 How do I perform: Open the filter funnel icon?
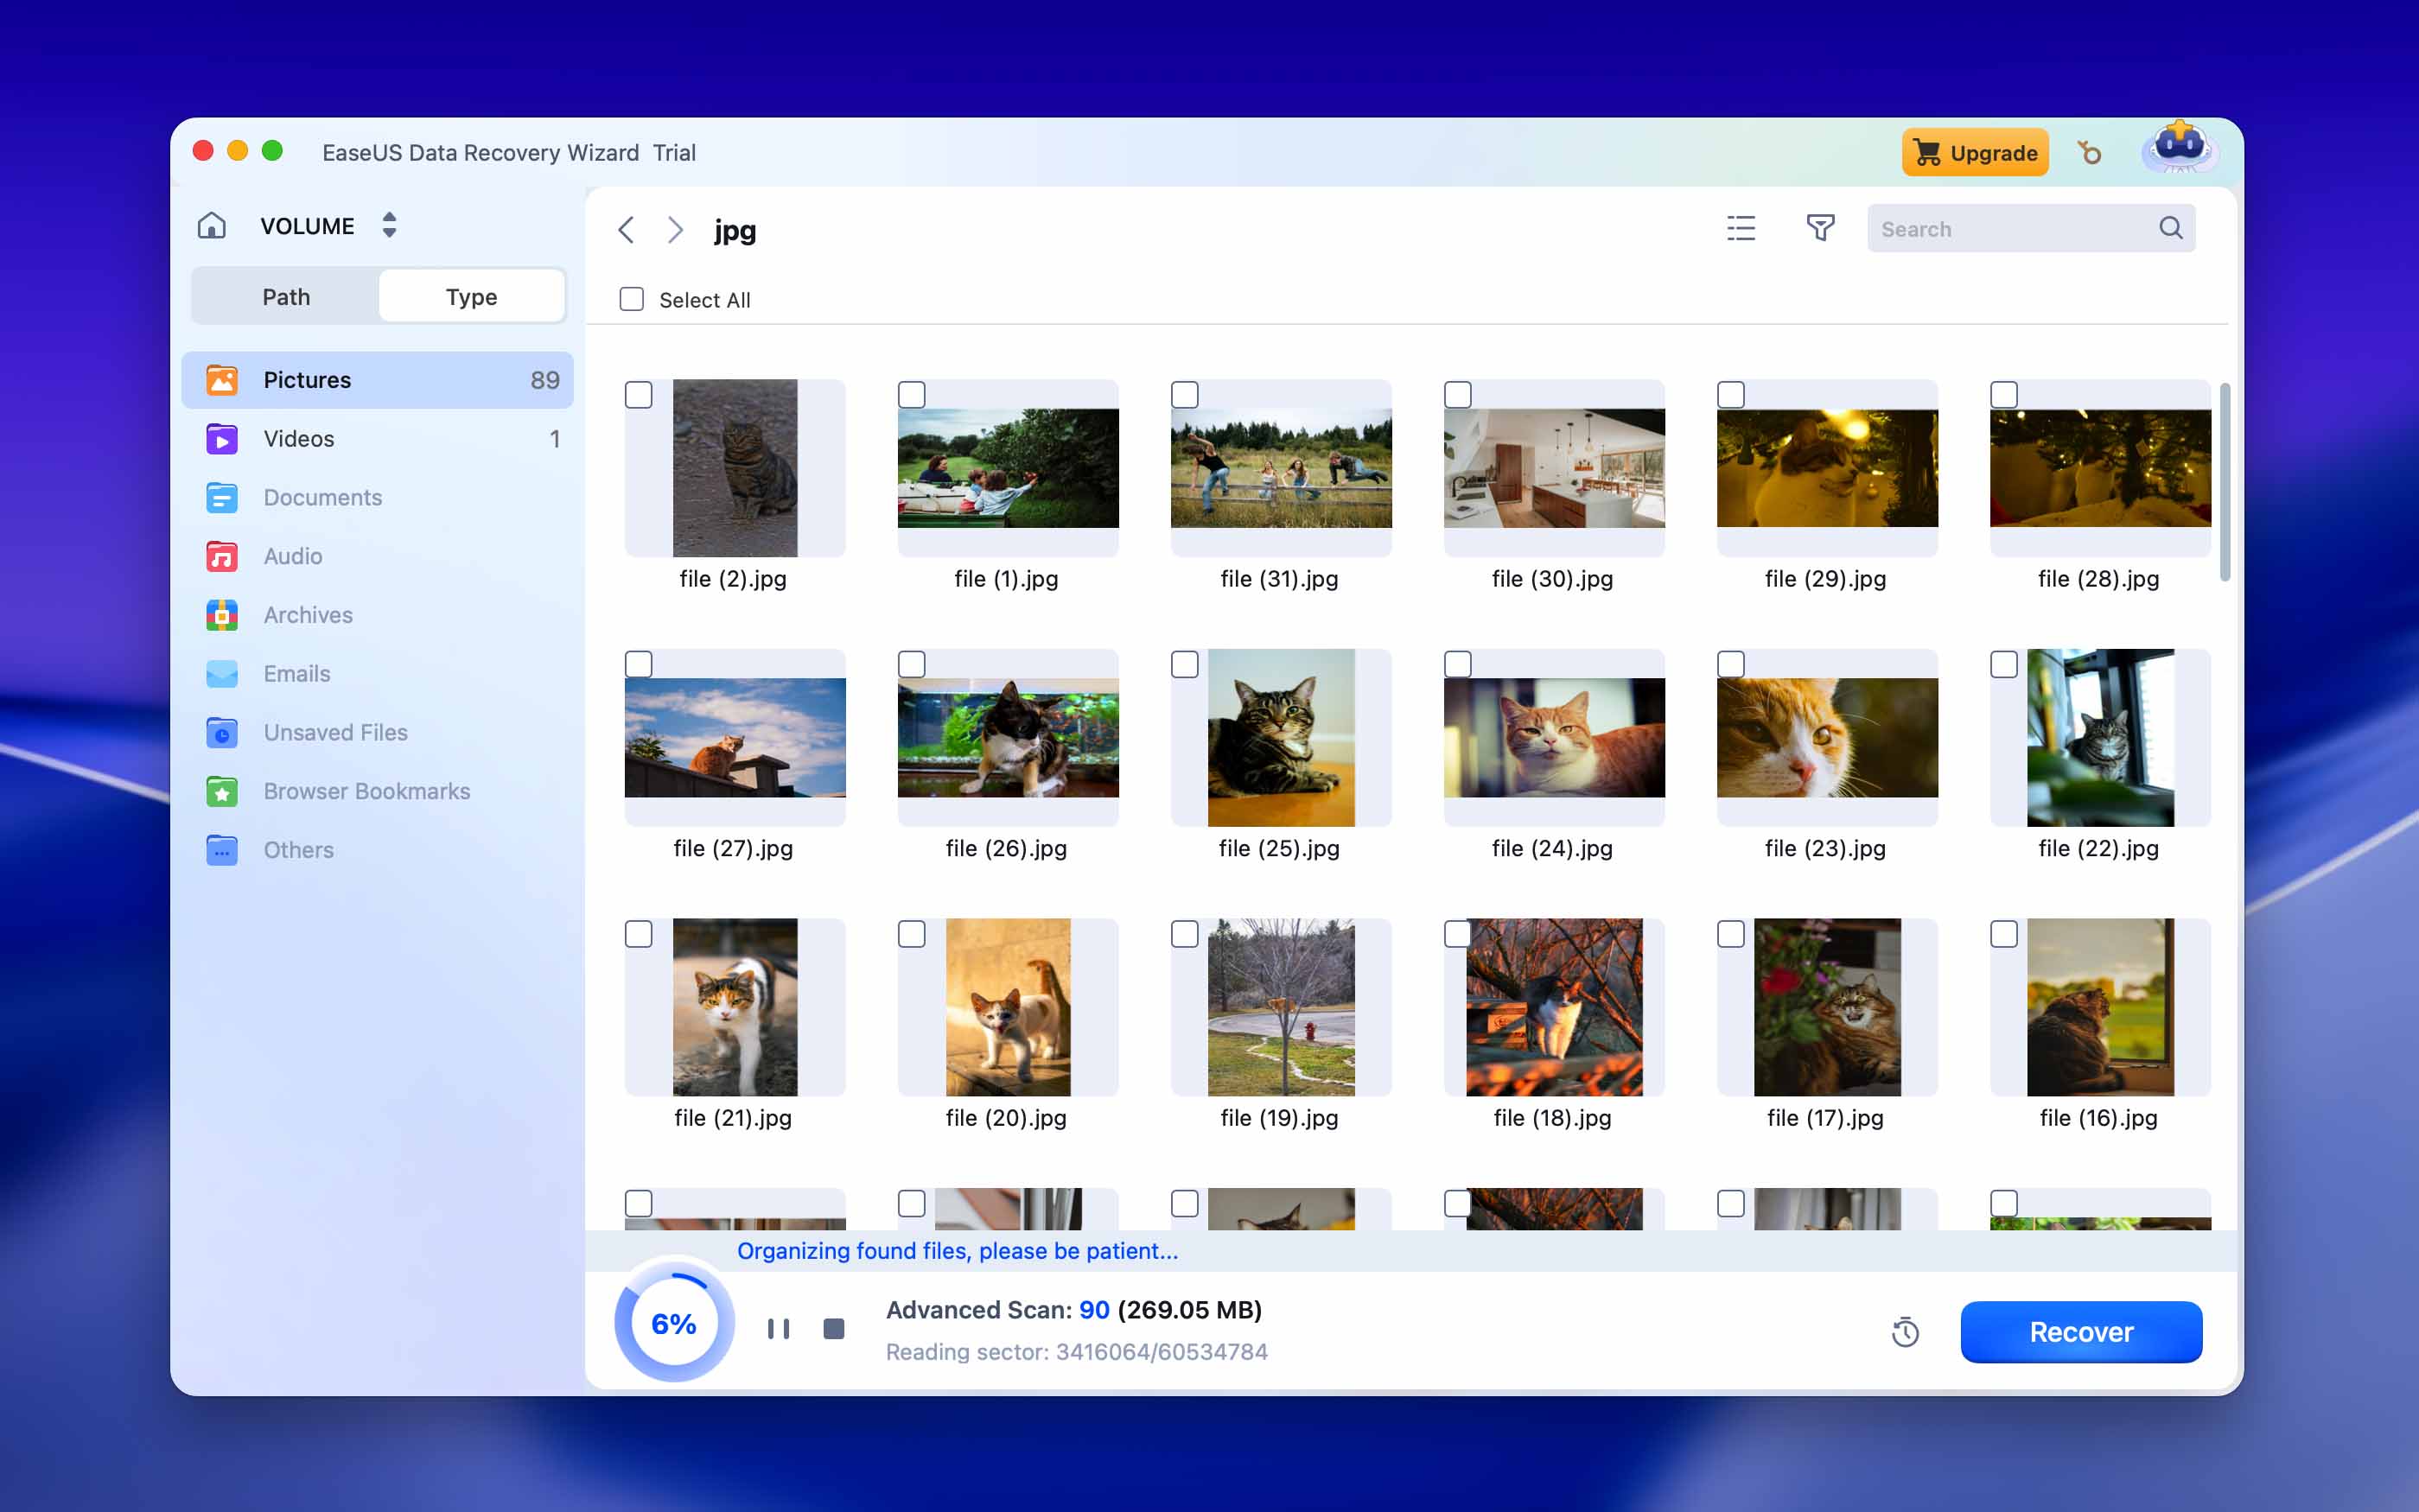pyautogui.click(x=1820, y=228)
